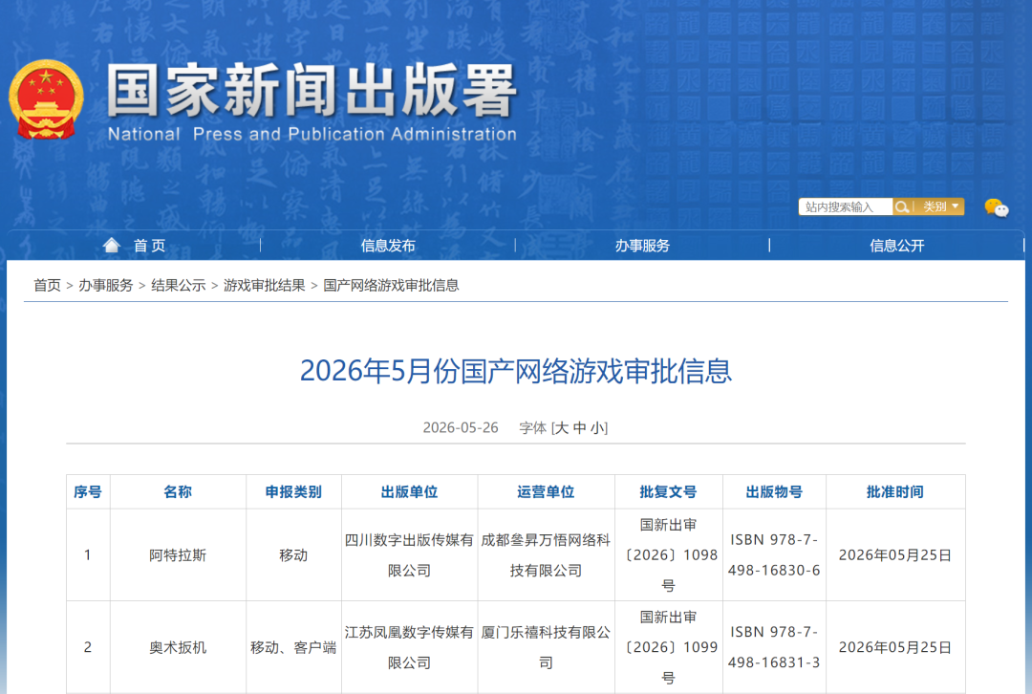Click the page title 2026年5月份国产网络游戏审批信息

516,371
